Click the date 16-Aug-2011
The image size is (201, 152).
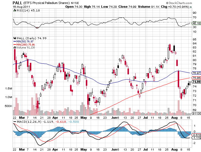pyautogui.click(x=21, y=7)
